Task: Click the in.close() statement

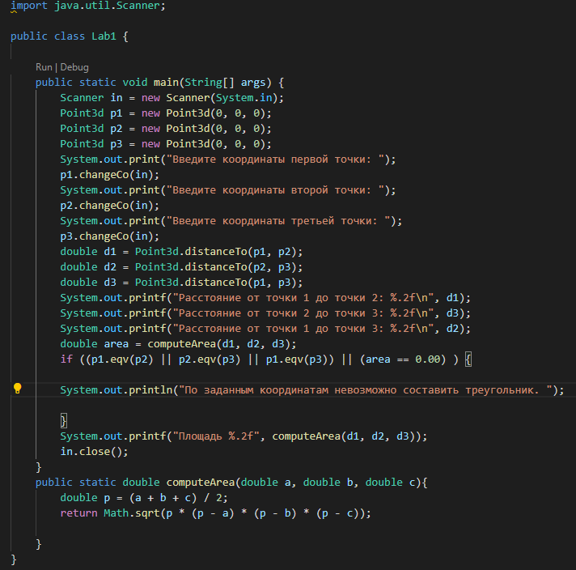Action: coord(94,452)
